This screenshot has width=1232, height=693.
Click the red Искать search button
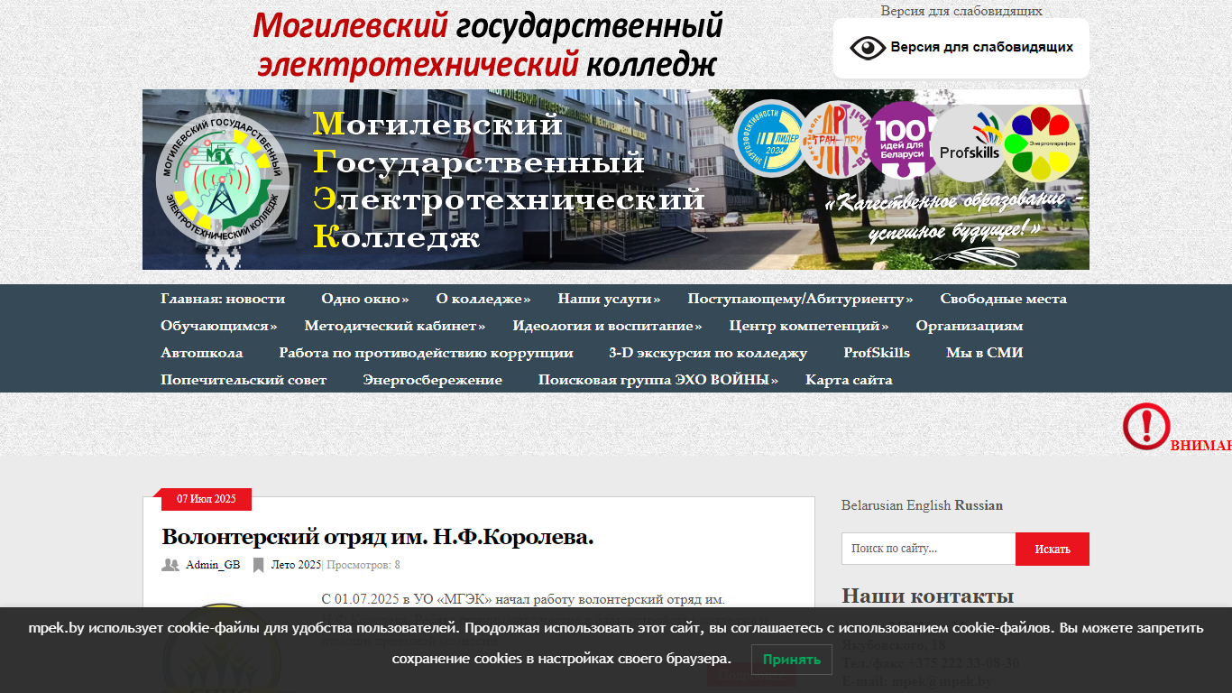pos(1053,549)
